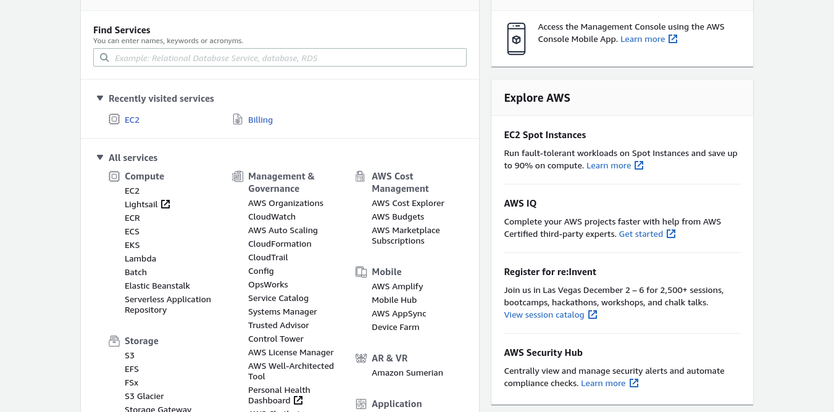This screenshot has height=412, width=834.
Task: Open Billing from recently visited services
Action: (260, 120)
